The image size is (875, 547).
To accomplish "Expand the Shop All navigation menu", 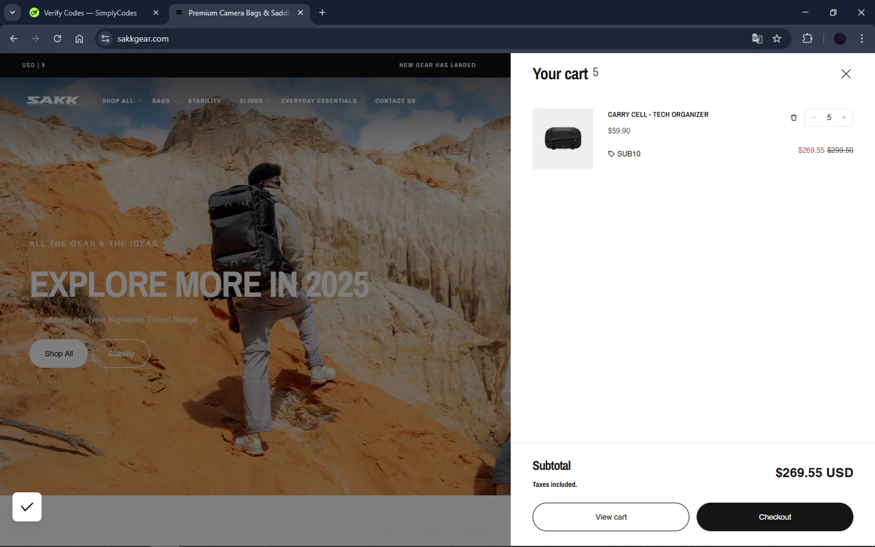I will pyautogui.click(x=121, y=101).
